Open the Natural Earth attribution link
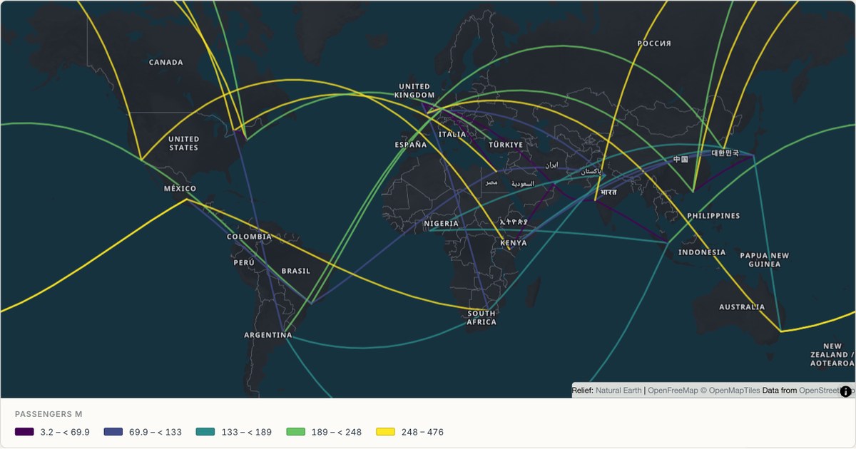Image resolution: width=856 pixels, height=449 pixels. (x=618, y=391)
